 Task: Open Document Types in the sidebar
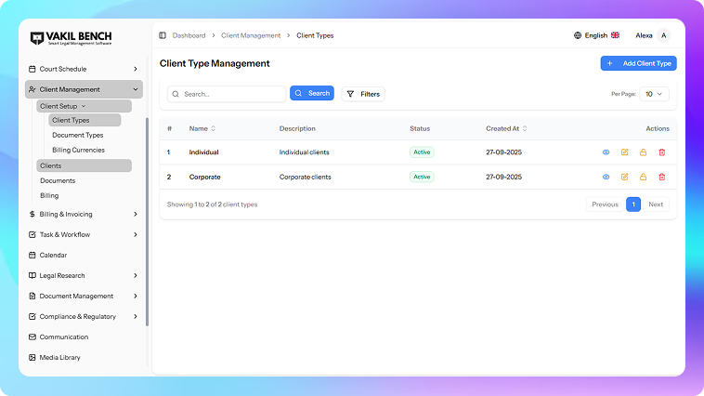click(77, 135)
